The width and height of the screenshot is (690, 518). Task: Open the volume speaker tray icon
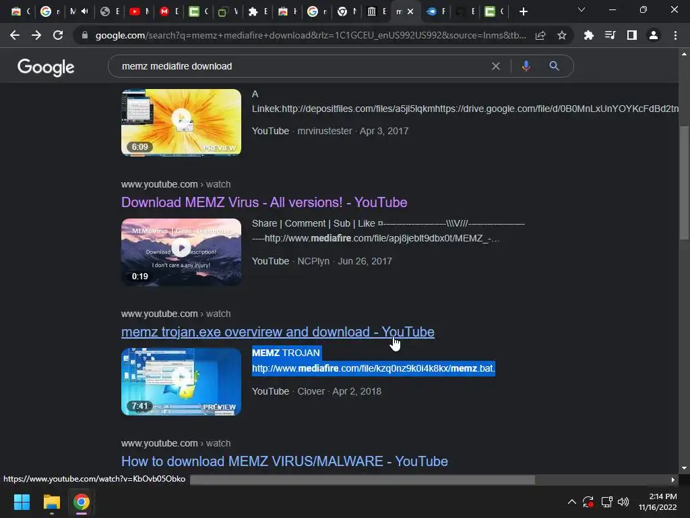pos(623,502)
